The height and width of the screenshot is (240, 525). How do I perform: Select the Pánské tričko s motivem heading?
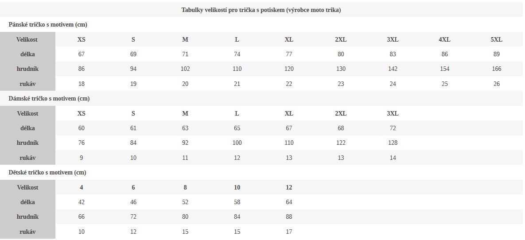48,25
